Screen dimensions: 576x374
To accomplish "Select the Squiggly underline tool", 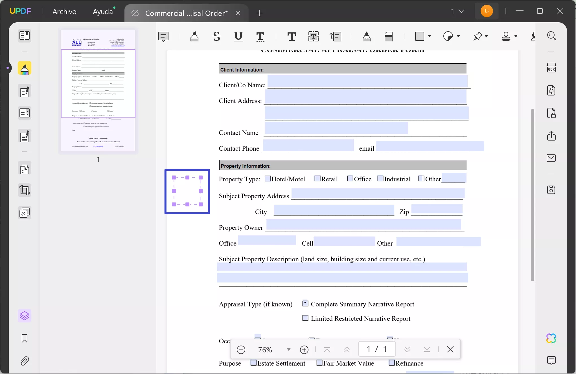I will (260, 36).
